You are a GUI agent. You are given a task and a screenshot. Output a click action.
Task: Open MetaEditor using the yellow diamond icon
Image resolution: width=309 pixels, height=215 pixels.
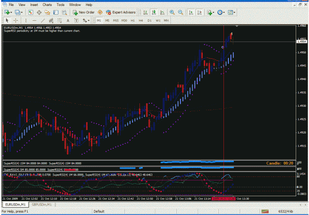(100, 12)
